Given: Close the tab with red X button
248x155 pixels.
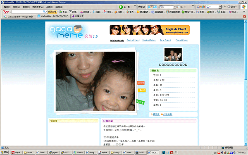Looking at the screenshot, I should tap(245, 16).
